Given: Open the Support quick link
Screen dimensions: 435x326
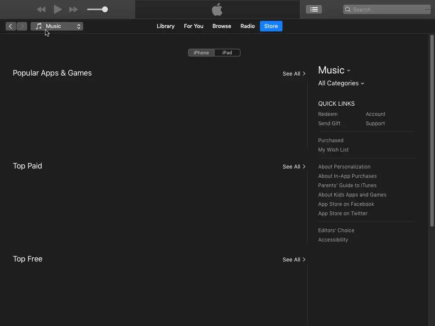Looking at the screenshot, I should (x=375, y=124).
